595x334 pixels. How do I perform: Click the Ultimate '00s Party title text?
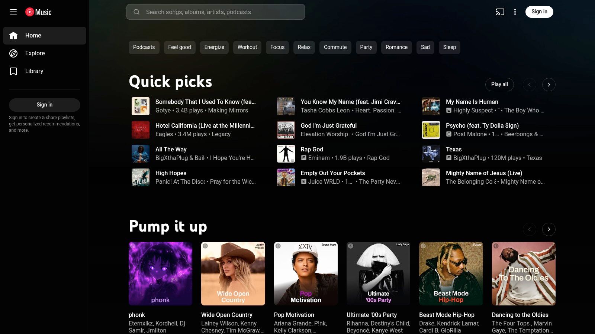click(x=372, y=315)
